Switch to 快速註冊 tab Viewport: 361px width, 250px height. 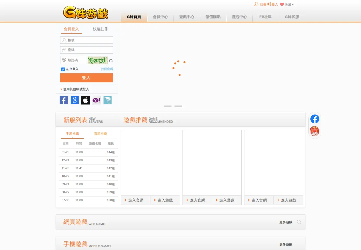(100, 29)
